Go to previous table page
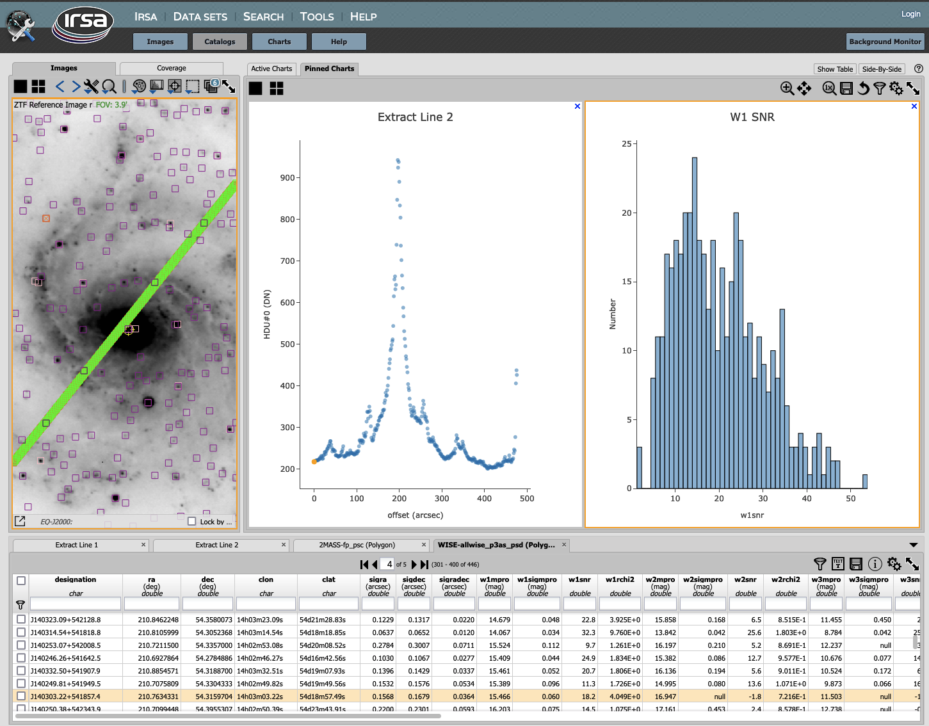Image resolution: width=929 pixels, height=726 pixels. [375, 564]
